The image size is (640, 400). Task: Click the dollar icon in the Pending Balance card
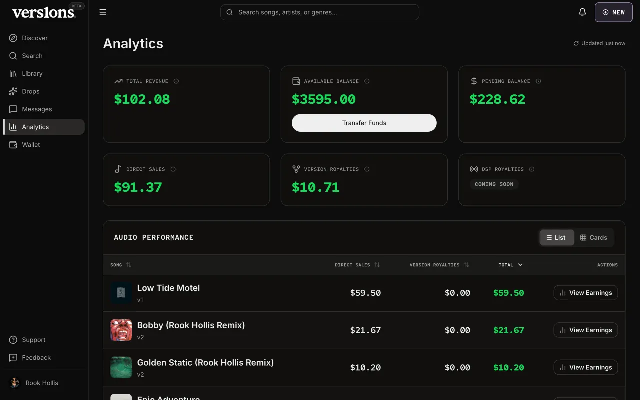click(x=474, y=81)
